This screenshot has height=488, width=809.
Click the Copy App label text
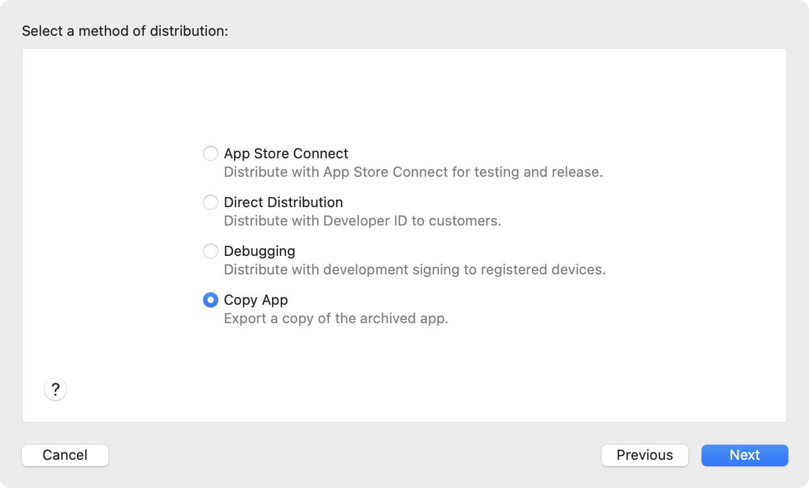256,300
